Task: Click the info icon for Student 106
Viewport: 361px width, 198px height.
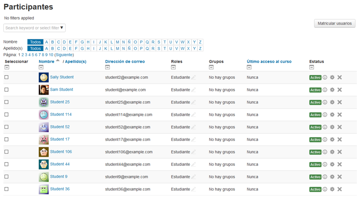Action: (325, 152)
